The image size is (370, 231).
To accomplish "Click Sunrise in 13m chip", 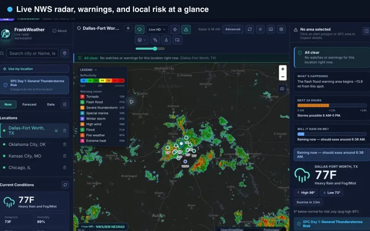I will pyautogui.click(x=308, y=202).
